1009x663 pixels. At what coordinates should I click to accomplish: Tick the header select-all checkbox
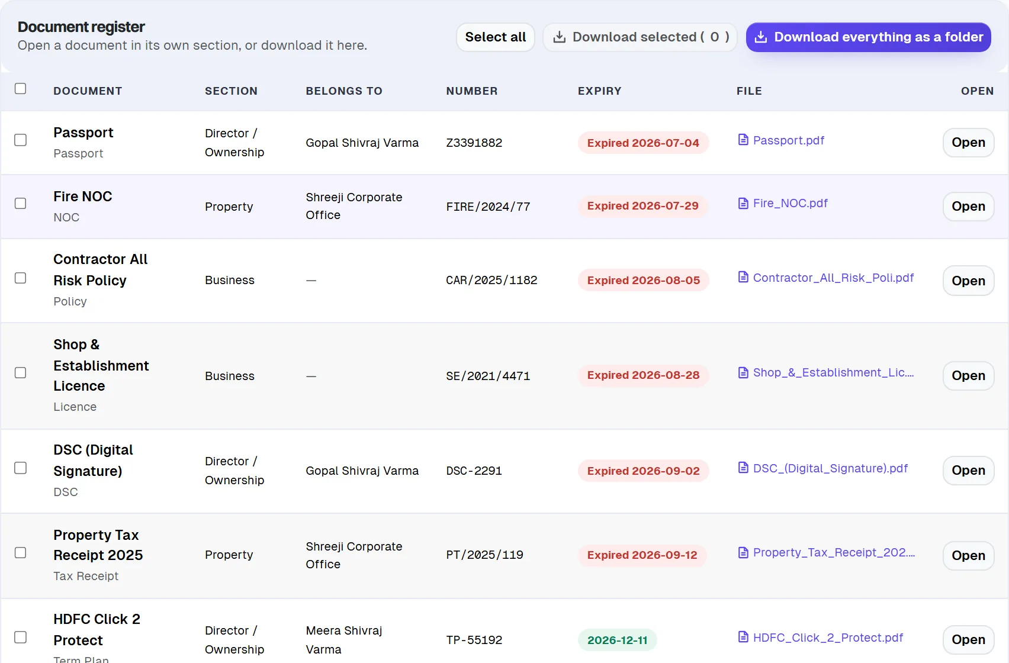coord(21,89)
